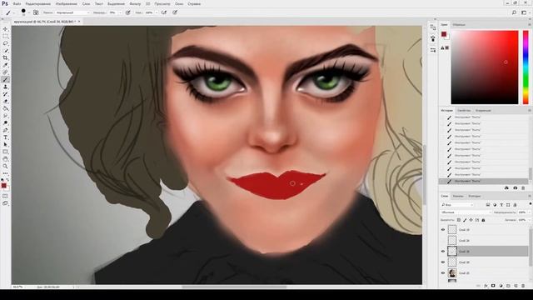Hide the portrait photo layer eye icon

[x=443, y=273]
